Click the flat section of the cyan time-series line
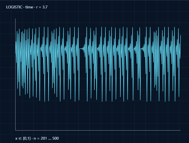The width and height of the screenshot is (189, 143). pos(81,49)
